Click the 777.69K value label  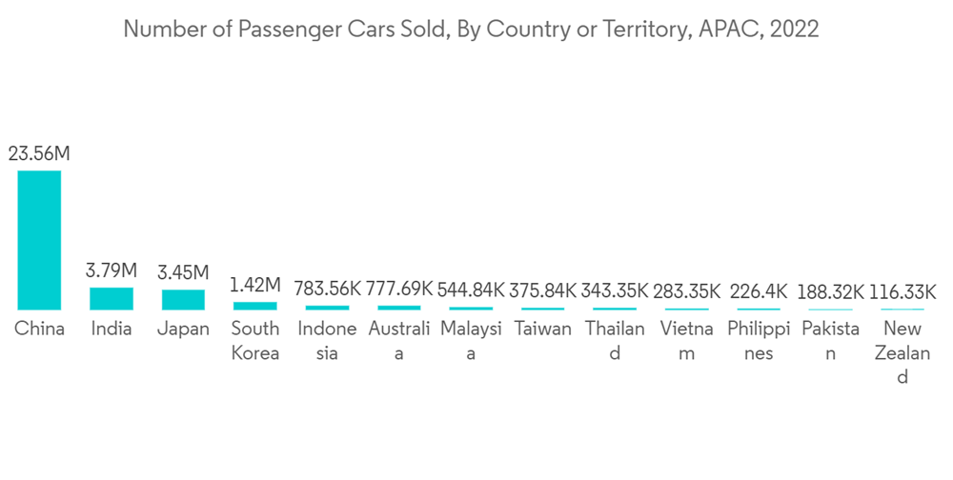coord(399,289)
